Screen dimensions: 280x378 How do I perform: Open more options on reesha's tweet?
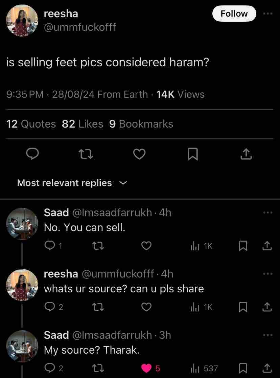click(267, 14)
